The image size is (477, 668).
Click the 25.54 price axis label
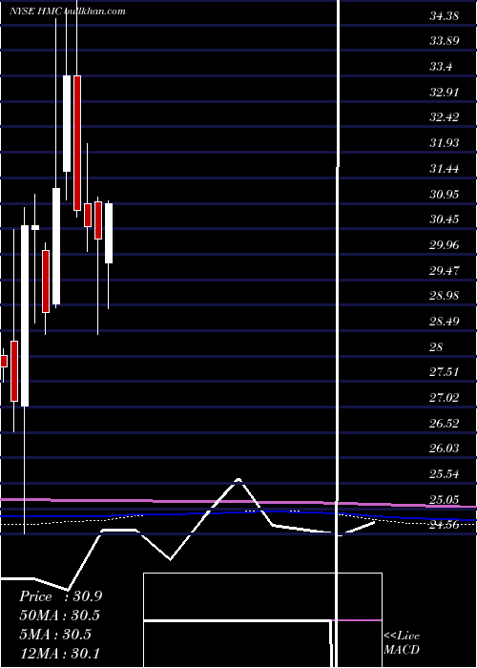(x=445, y=473)
